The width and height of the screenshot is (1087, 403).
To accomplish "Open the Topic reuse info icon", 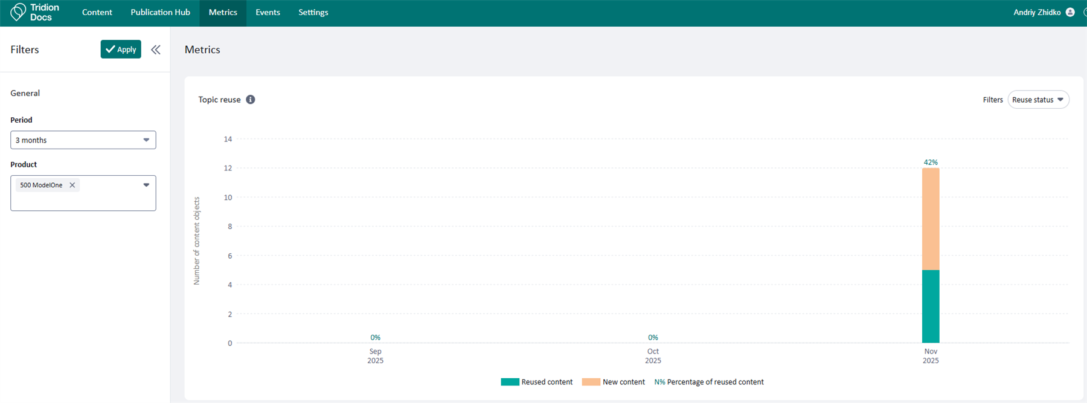I will pos(251,100).
